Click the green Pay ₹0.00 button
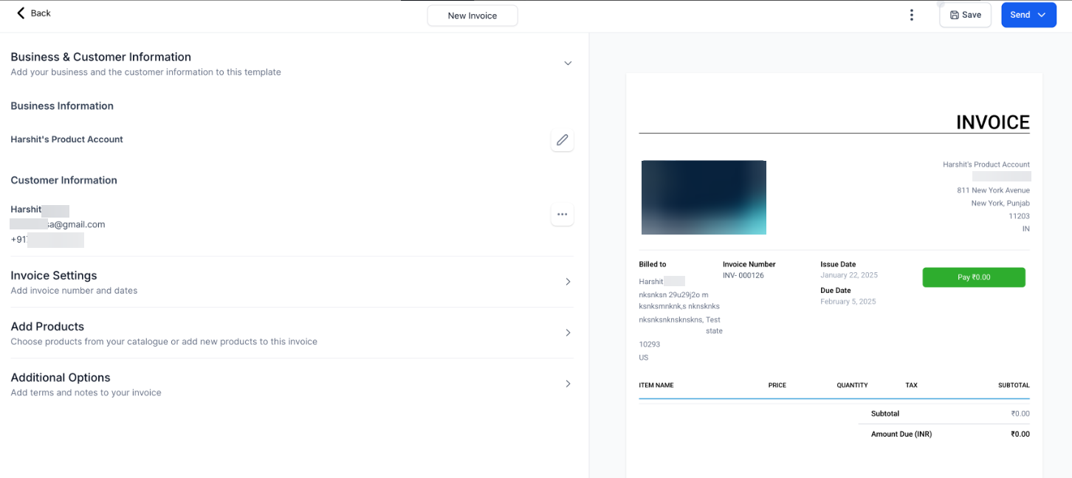This screenshot has width=1072, height=478. point(974,277)
